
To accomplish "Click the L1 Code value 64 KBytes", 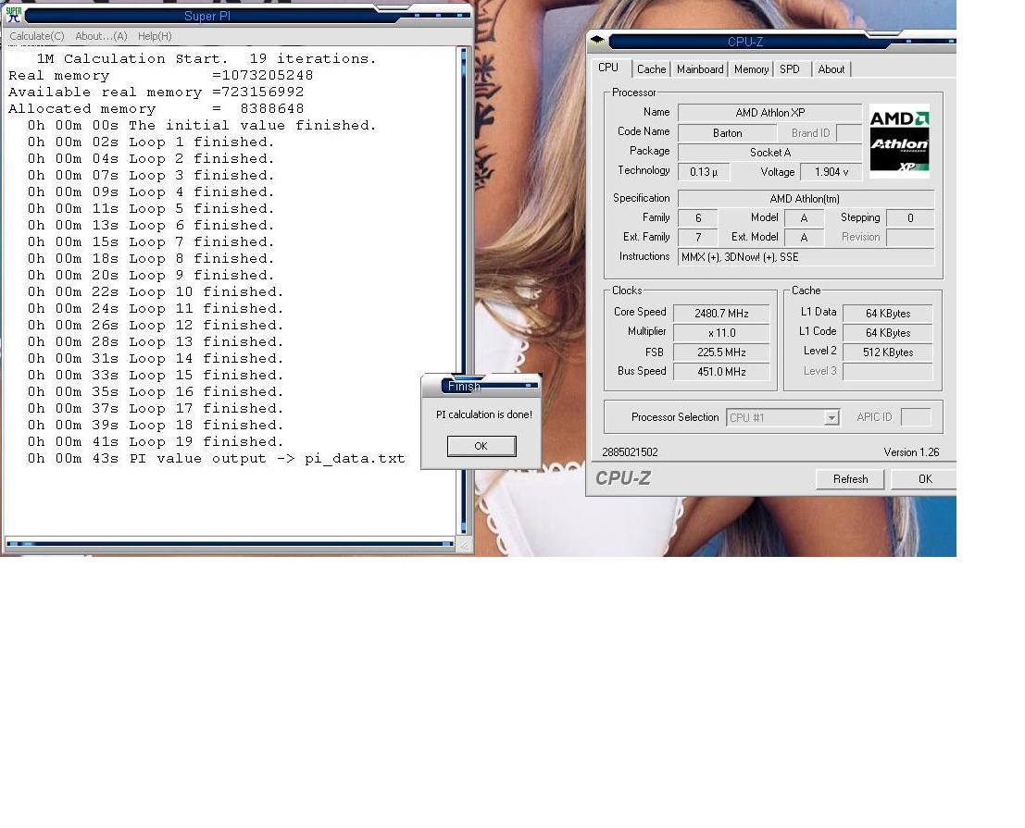I will coord(888,333).
